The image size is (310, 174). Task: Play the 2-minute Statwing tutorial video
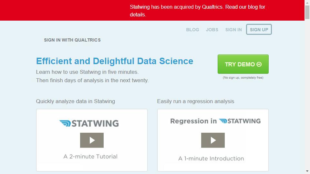pos(92,140)
